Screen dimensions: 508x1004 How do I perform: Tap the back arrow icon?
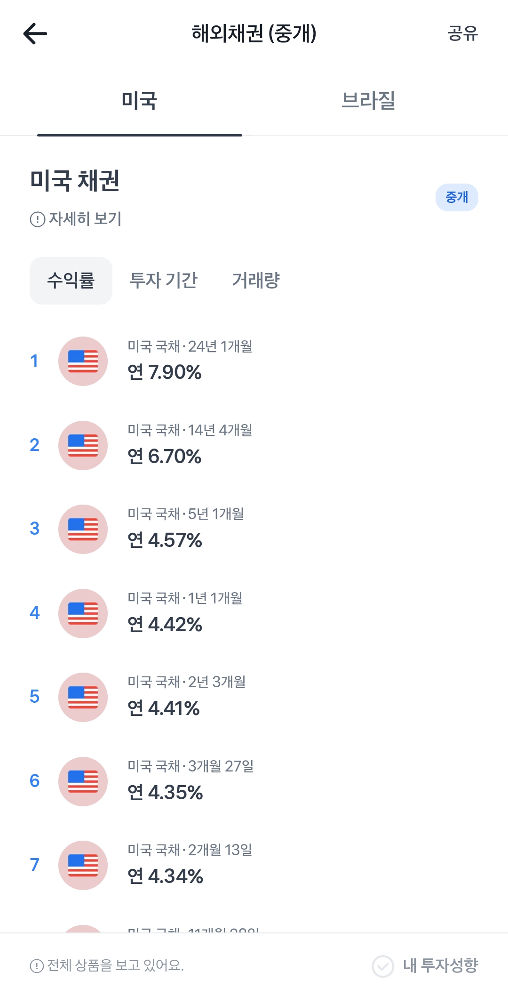pyautogui.click(x=35, y=33)
